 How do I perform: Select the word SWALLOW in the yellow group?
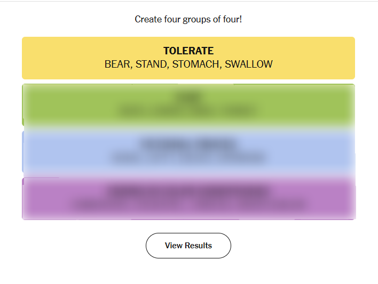click(249, 64)
